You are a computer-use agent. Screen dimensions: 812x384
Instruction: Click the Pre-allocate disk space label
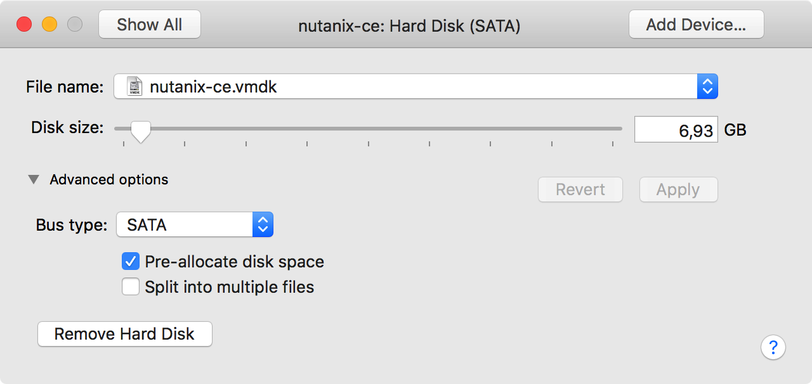click(234, 262)
